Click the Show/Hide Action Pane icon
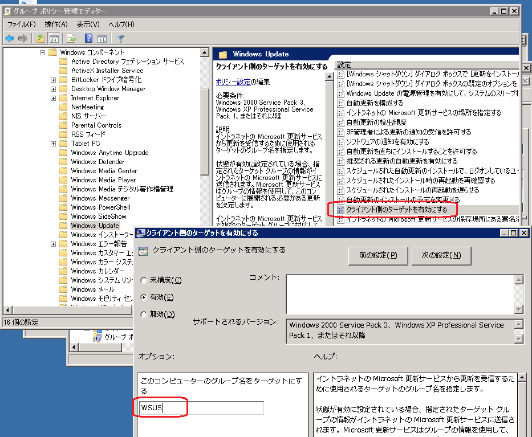 pyautogui.click(x=103, y=39)
